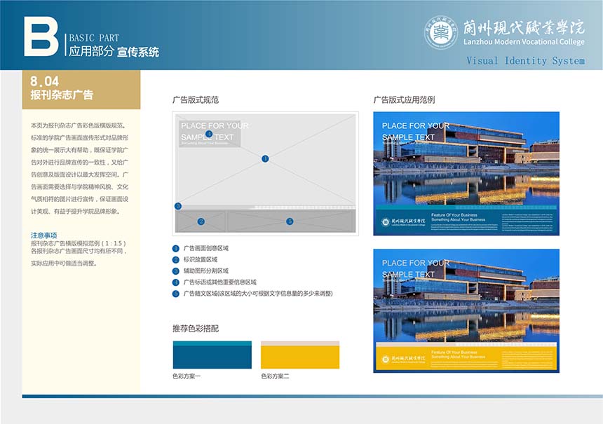
Task: Click marker 4 over the sample text block
Action: pos(209,134)
